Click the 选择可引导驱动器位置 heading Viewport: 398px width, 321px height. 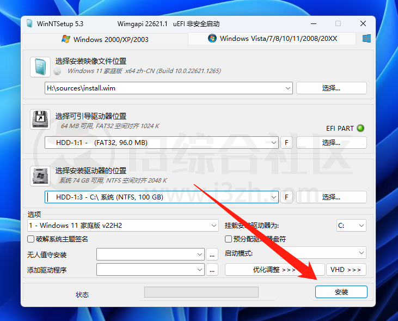pos(91,116)
